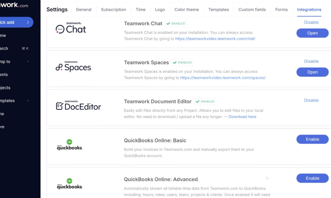The image size is (331, 198).
Task: Expand the Templates sidebar chevron
Action: pyautogui.click(x=28, y=101)
